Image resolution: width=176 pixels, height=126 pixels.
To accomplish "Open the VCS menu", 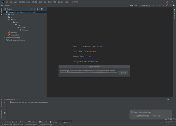I will 55,2.
